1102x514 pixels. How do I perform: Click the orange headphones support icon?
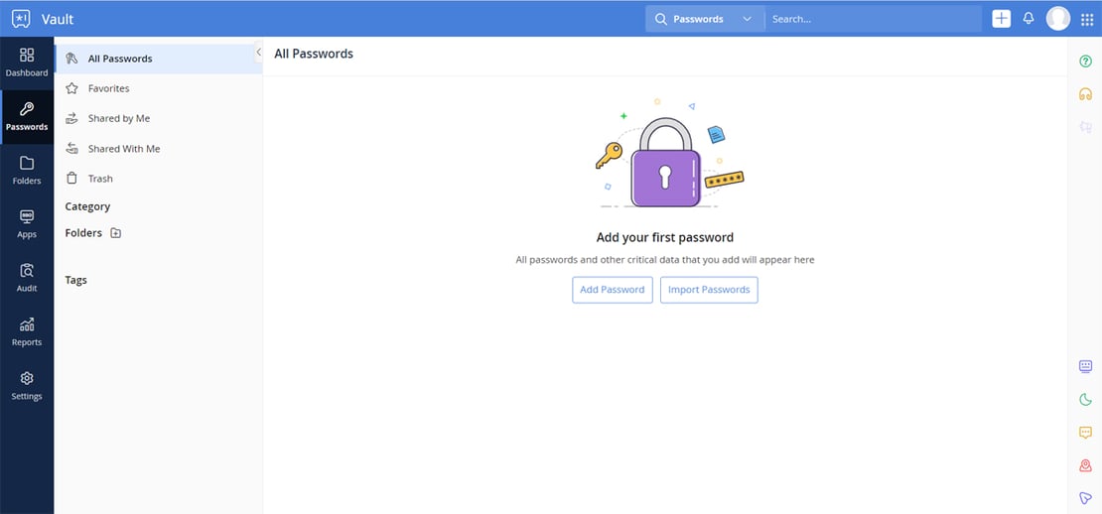(x=1085, y=94)
